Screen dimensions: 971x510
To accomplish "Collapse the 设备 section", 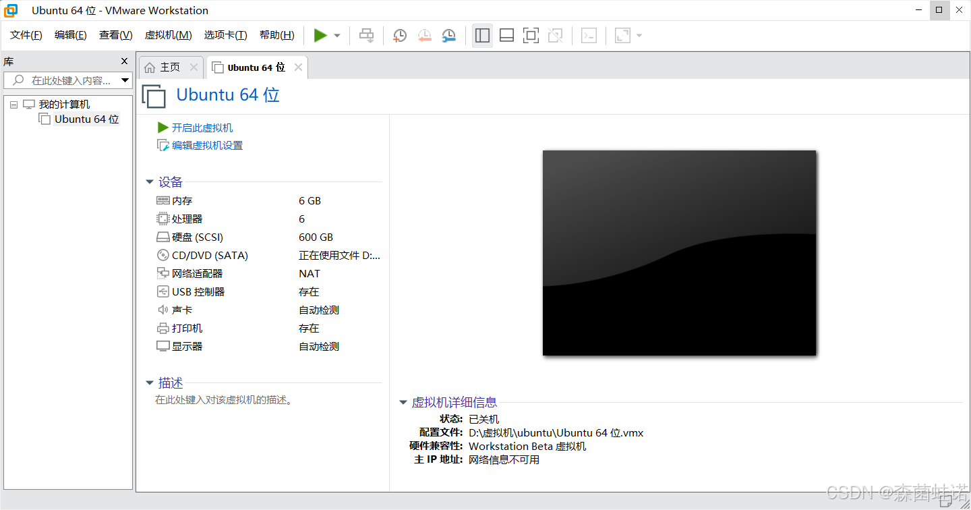I will tap(150, 182).
